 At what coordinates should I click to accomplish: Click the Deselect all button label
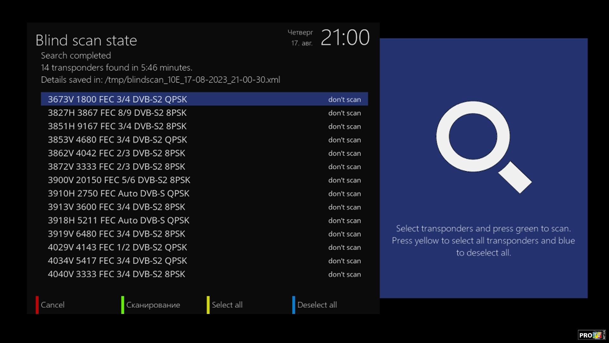317,305
